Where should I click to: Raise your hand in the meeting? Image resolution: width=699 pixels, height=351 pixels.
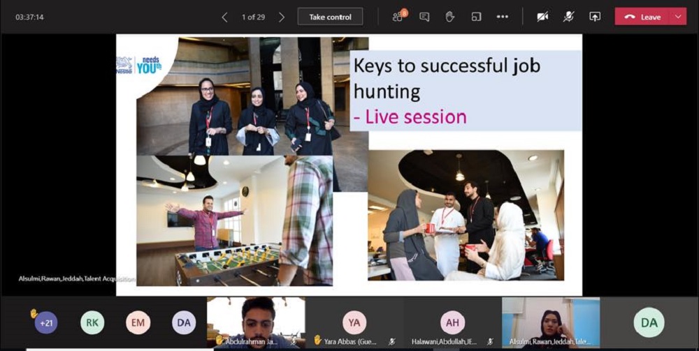point(450,17)
